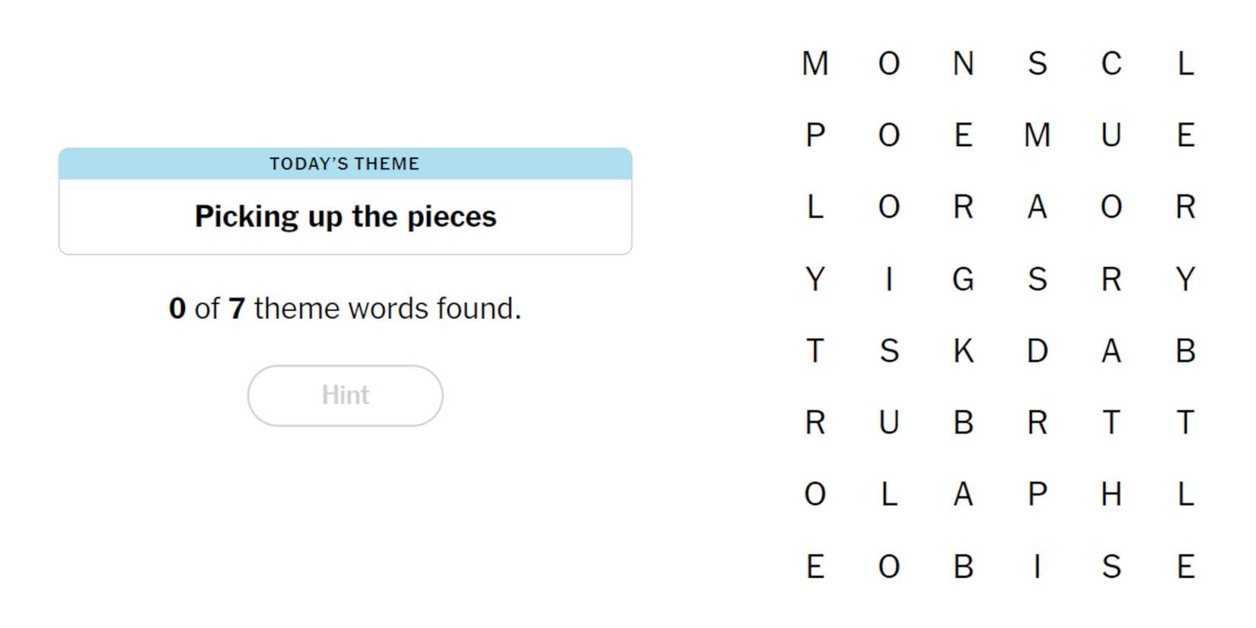Select the letter U between R and B
This screenshot has width=1256, height=628.
[x=889, y=422]
